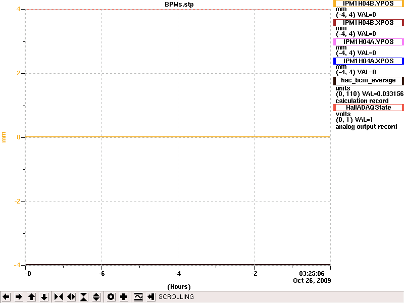Click the auto-scale waveform icon
The height and width of the screenshot is (303, 404).
[138, 297]
